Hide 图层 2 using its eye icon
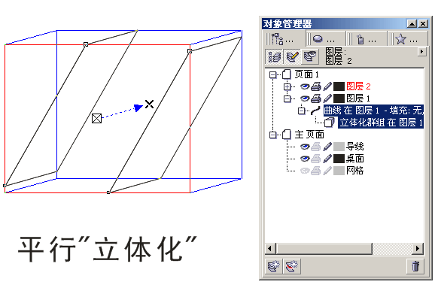 [x=305, y=86]
